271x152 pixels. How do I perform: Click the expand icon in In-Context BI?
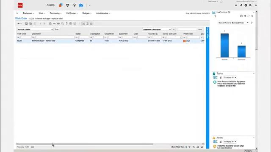point(241,16)
